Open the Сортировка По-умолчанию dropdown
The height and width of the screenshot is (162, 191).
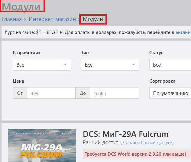click(170, 93)
